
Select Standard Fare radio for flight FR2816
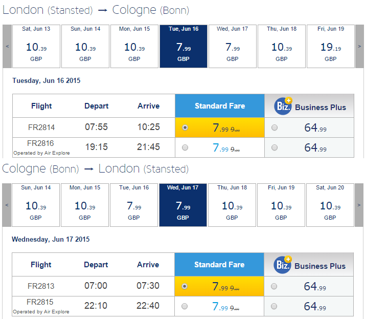pyautogui.click(x=185, y=147)
